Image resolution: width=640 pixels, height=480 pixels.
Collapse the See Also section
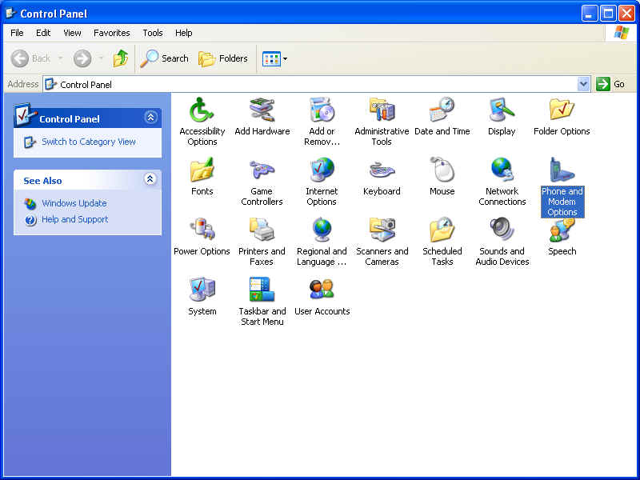[x=150, y=180]
